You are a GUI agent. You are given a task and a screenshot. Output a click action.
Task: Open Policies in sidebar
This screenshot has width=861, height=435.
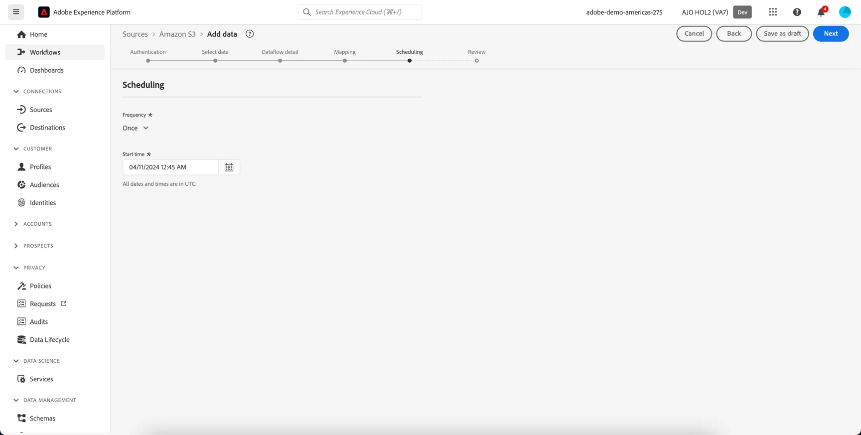[x=55, y=286]
